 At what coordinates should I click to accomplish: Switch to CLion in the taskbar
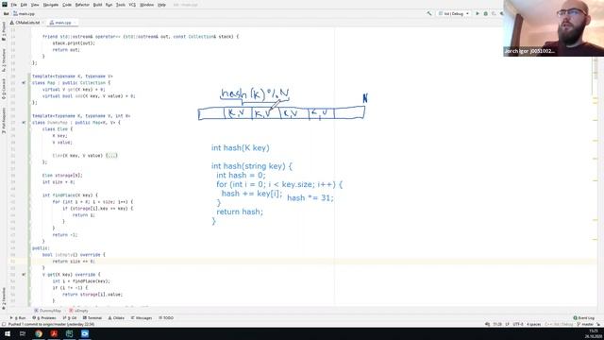click(x=69, y=333)
